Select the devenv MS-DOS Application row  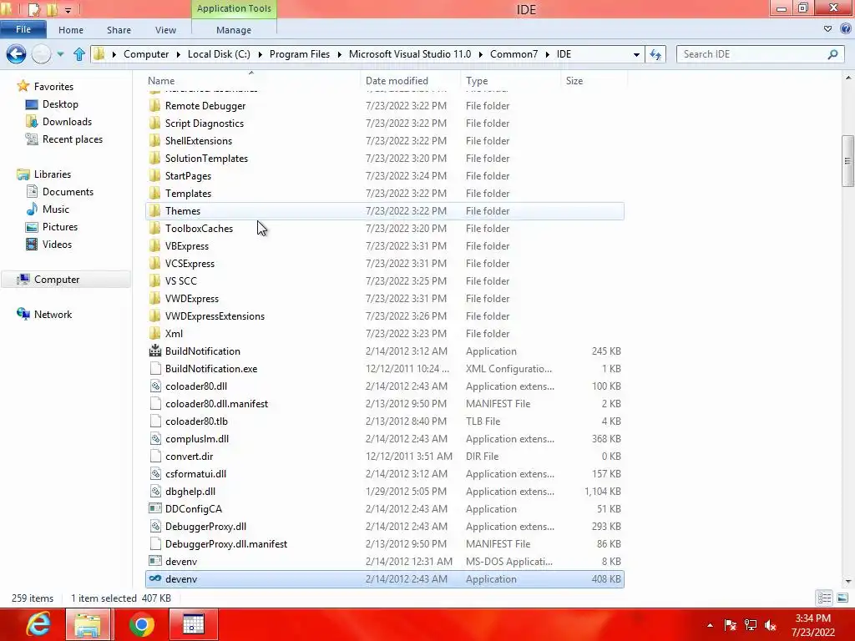pos(385,562)
